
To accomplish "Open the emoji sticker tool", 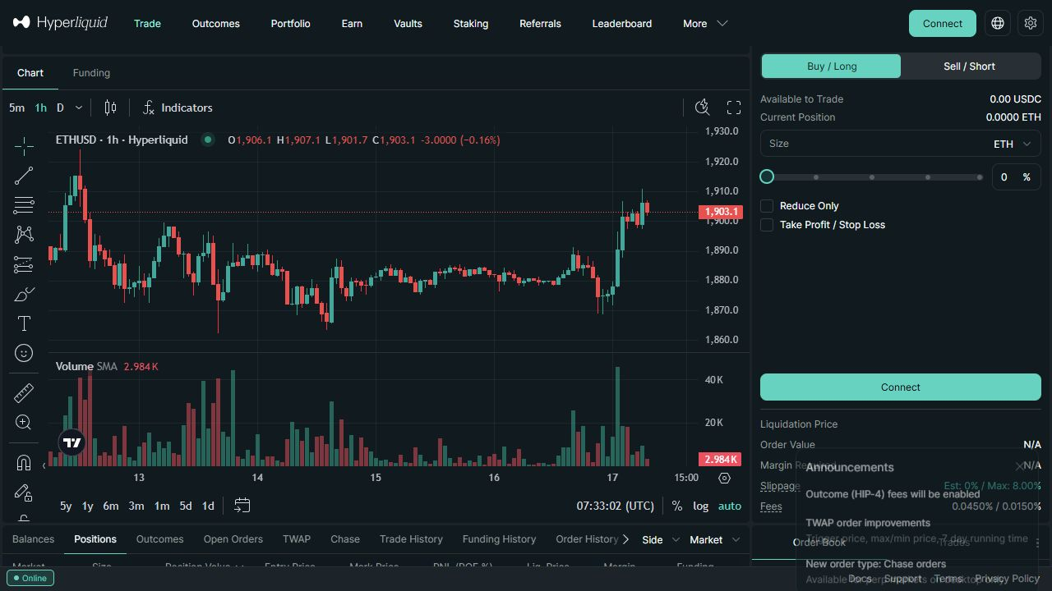I will pos(24,353).
